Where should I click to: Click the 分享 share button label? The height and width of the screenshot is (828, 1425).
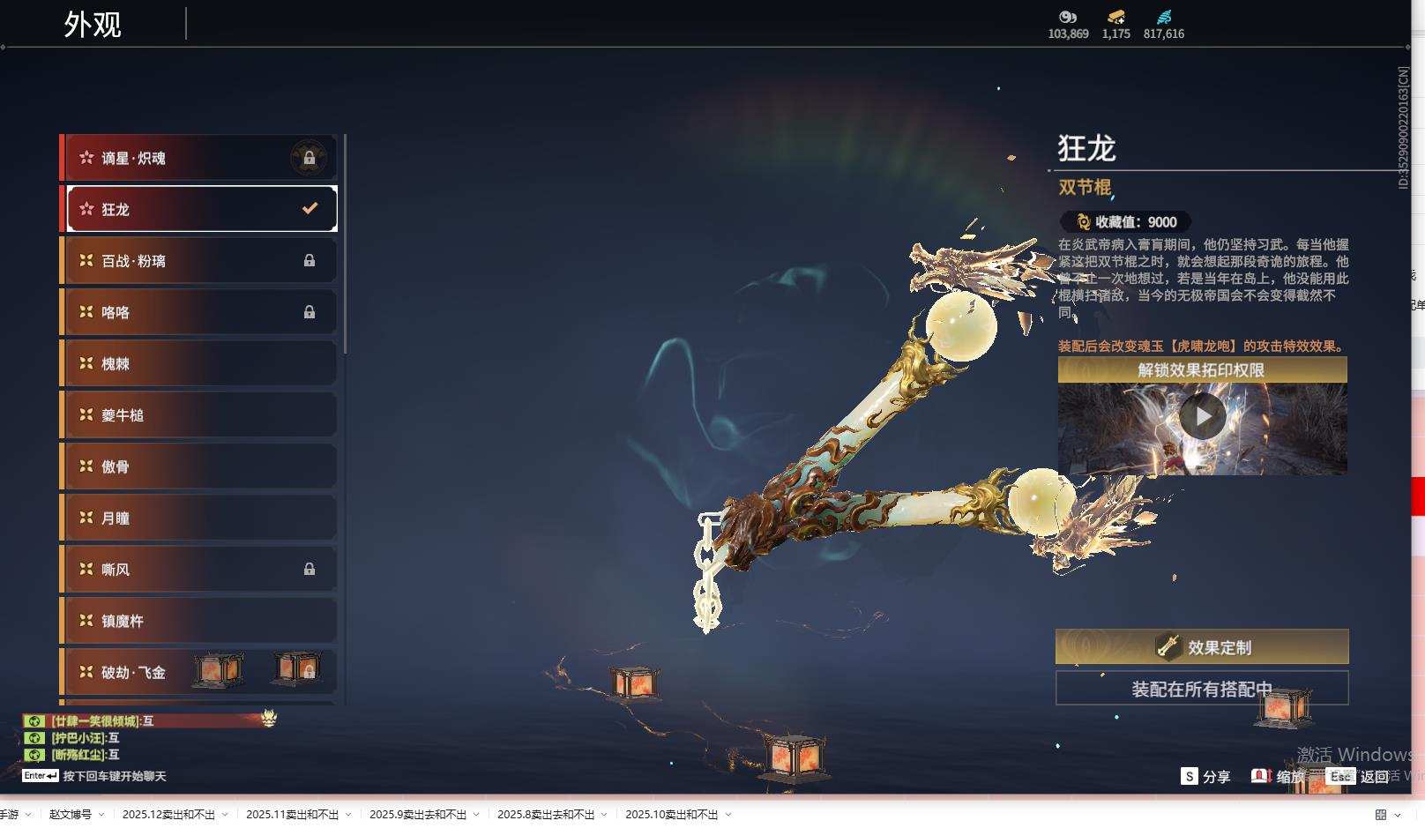[x=1216, y=777]
